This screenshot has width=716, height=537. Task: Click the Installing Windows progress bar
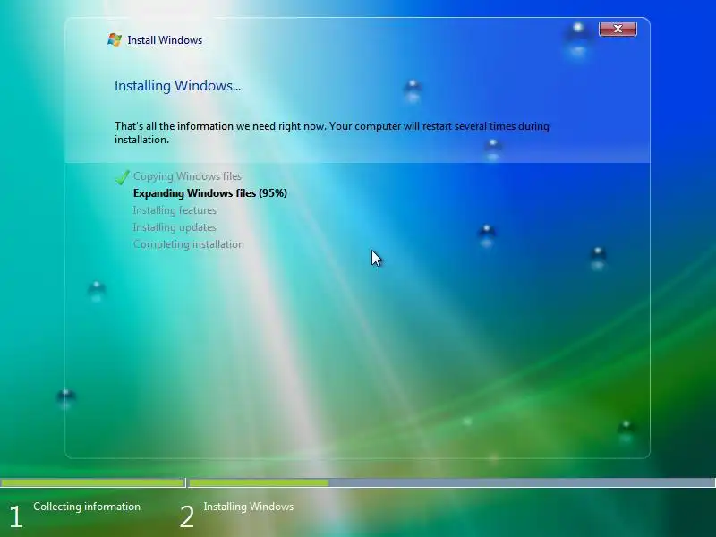coord(452,482)
